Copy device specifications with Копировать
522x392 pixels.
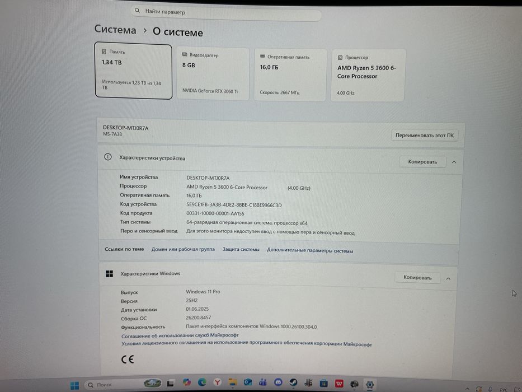[422, 162]
